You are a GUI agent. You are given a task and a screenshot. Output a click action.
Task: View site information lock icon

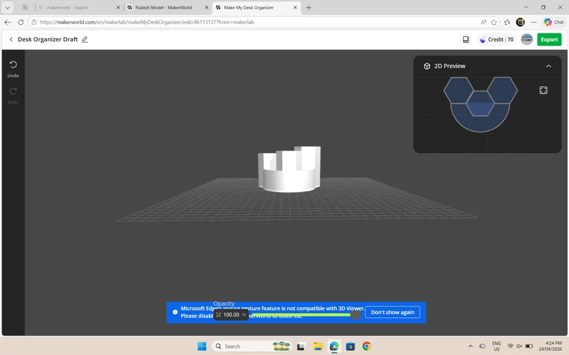pyautogui.click(x=34, y=22)
